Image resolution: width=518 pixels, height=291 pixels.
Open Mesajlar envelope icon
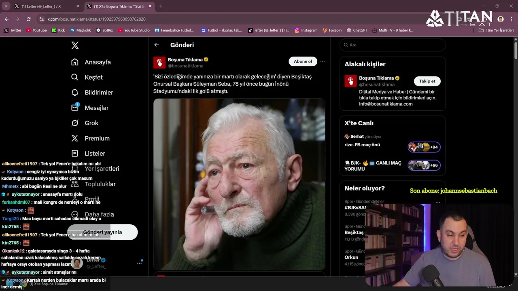(x=75, y=108)
